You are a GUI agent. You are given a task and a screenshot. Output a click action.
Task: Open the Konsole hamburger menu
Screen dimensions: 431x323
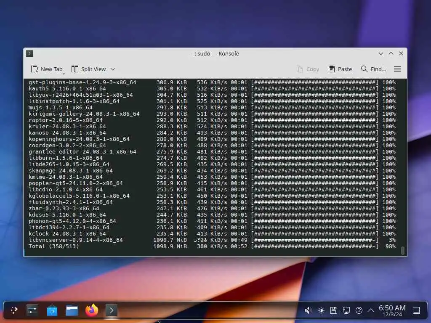click(x=397, y=69)
